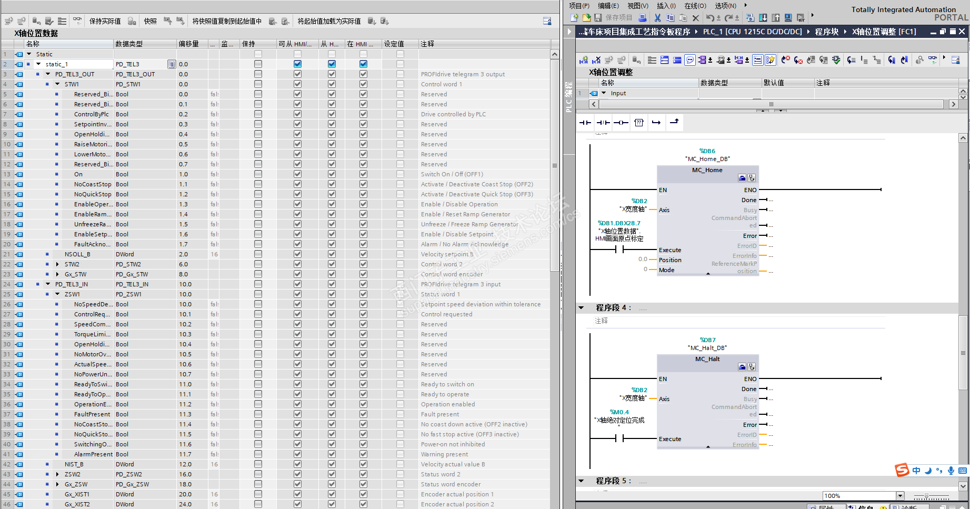Expand the Gx_STW structure
Image resolution: width=970 pixels, height=509 pixels.
point(57,274)
